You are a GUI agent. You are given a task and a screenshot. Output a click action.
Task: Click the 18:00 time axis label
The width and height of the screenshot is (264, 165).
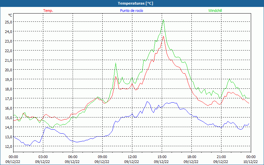(x=192, y=157)
